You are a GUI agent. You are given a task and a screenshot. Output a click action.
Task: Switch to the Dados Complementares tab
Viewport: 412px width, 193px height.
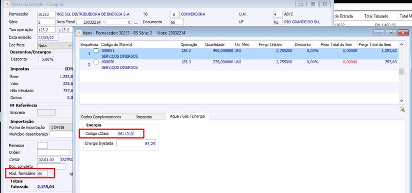pos(101,117)
